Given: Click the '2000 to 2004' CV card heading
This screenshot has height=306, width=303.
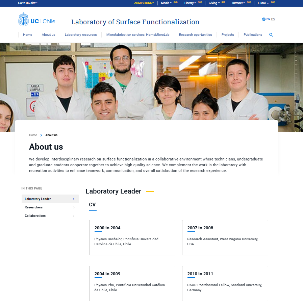Looking at the screenshot, I should (x=107, y=228).
